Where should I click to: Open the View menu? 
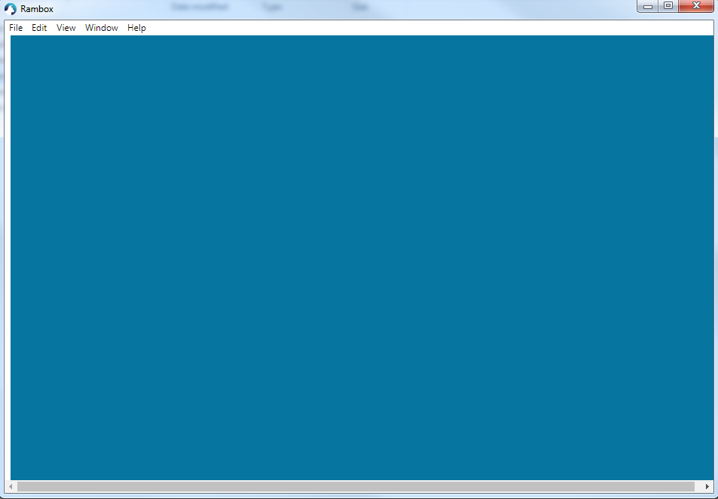pos(66,28)
